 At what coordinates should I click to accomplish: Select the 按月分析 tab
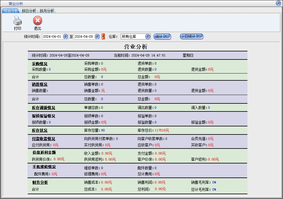coord(47,11)
